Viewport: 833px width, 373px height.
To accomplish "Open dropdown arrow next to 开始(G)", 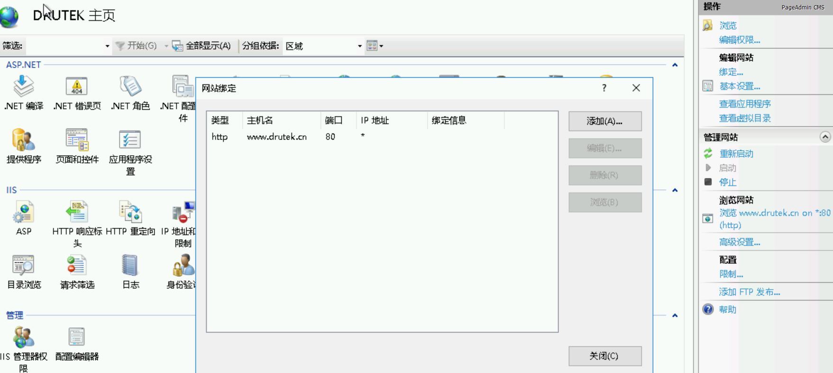I will [x=166, y=46].
